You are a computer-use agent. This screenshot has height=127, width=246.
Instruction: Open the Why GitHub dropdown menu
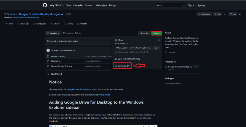click(57, 5)
